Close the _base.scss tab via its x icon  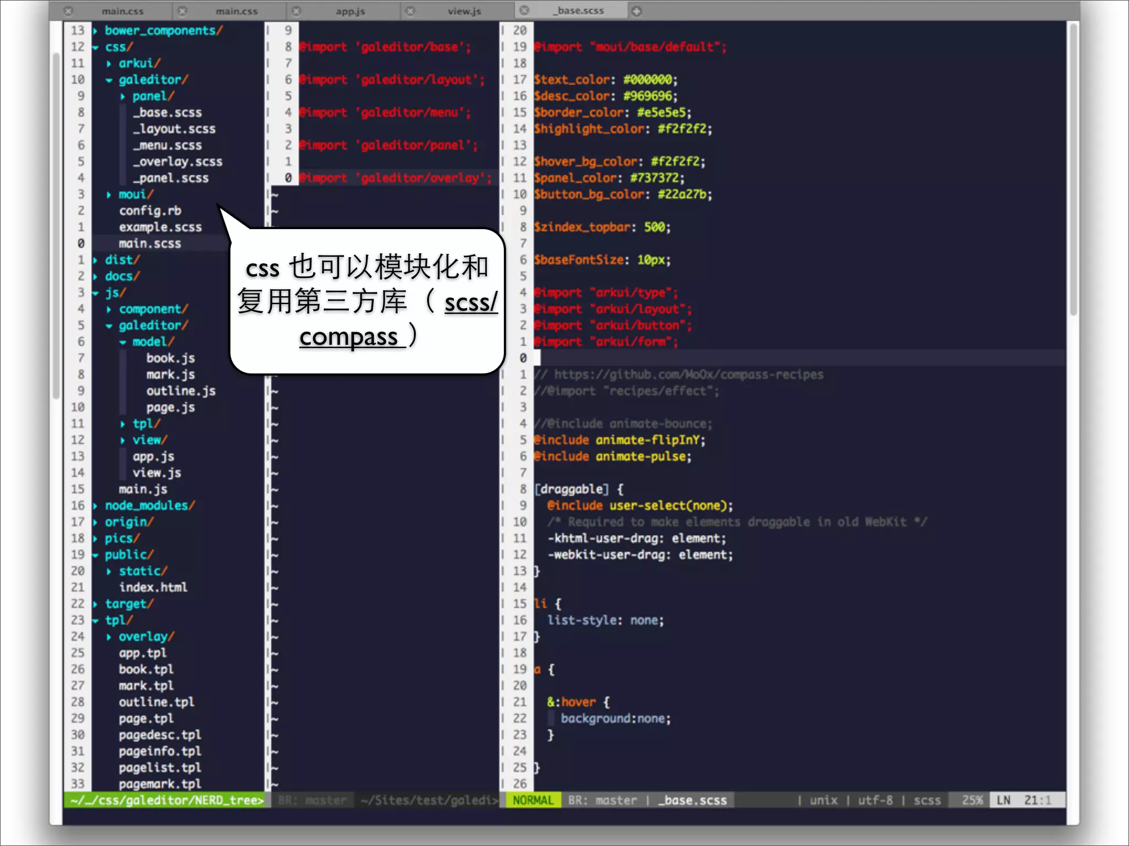coord(525,10)
